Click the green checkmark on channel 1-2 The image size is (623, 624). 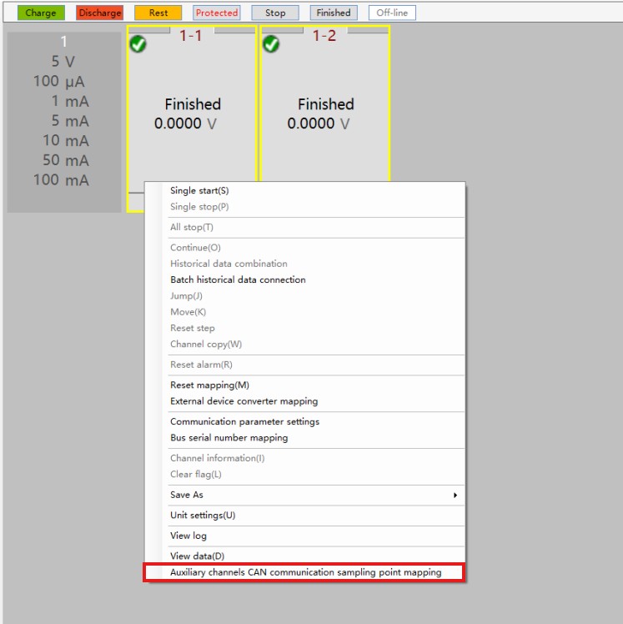[x=271, y=44]
